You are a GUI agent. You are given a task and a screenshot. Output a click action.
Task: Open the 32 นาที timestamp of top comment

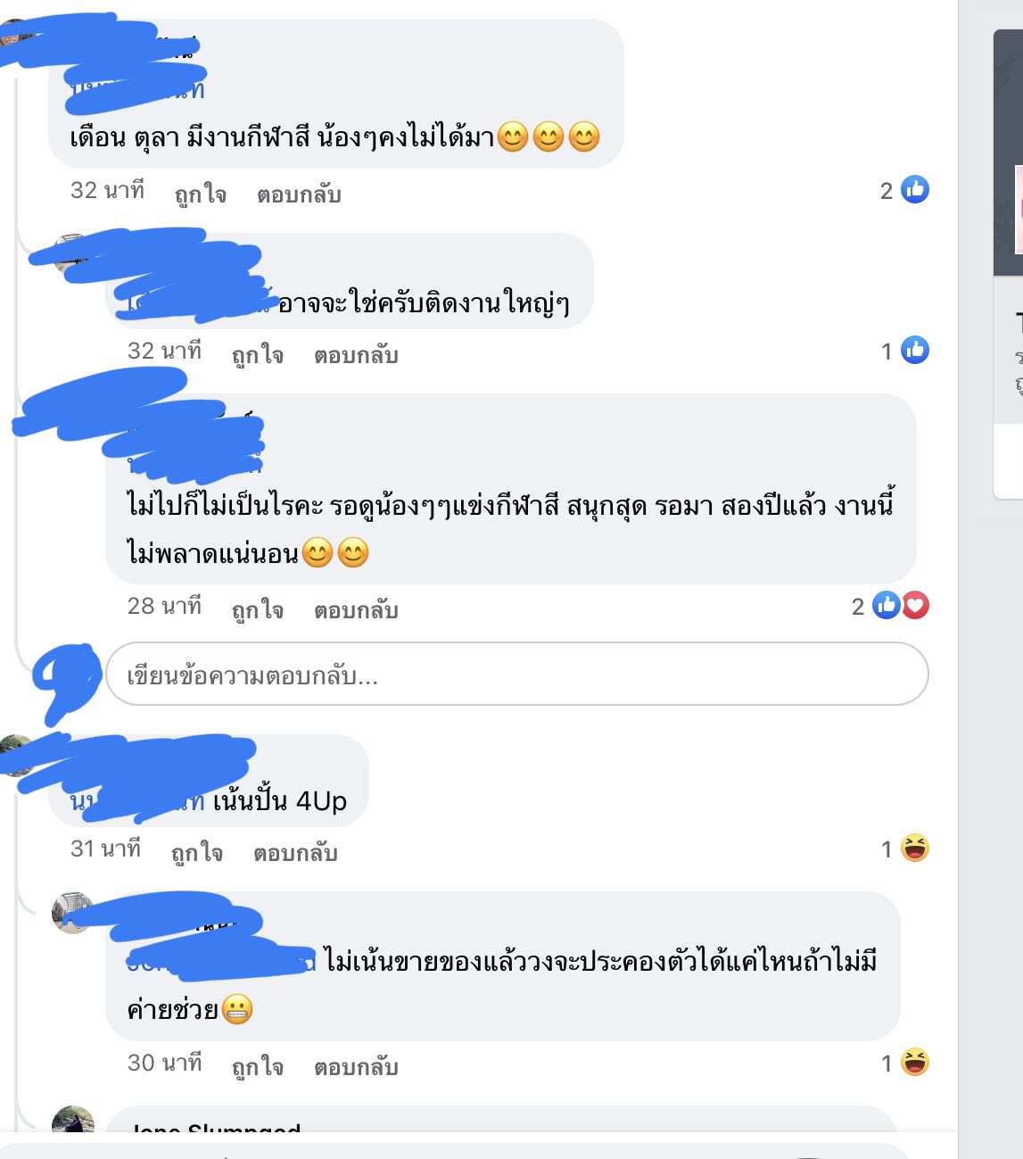click(107, 190)
